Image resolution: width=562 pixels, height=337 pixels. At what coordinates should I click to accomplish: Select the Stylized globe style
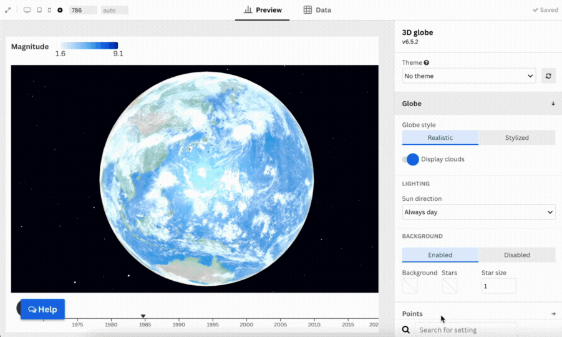516,138
